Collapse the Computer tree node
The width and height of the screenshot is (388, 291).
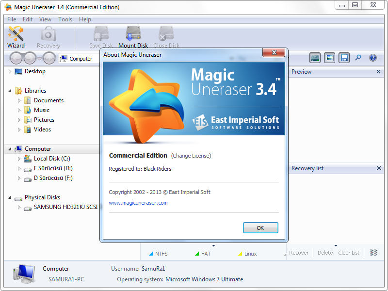(x=10, y=149)
